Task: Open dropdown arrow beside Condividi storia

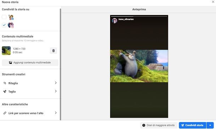Action: [210, 125]
